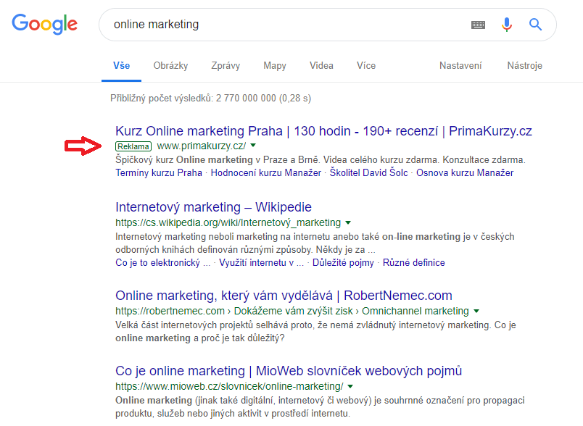Expand dropdown arrow beside the mioweb.cz URL

coord(350,386)
